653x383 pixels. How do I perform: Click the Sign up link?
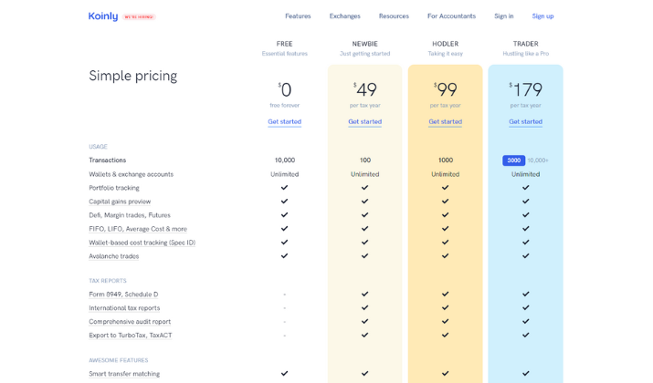(542, 16)
